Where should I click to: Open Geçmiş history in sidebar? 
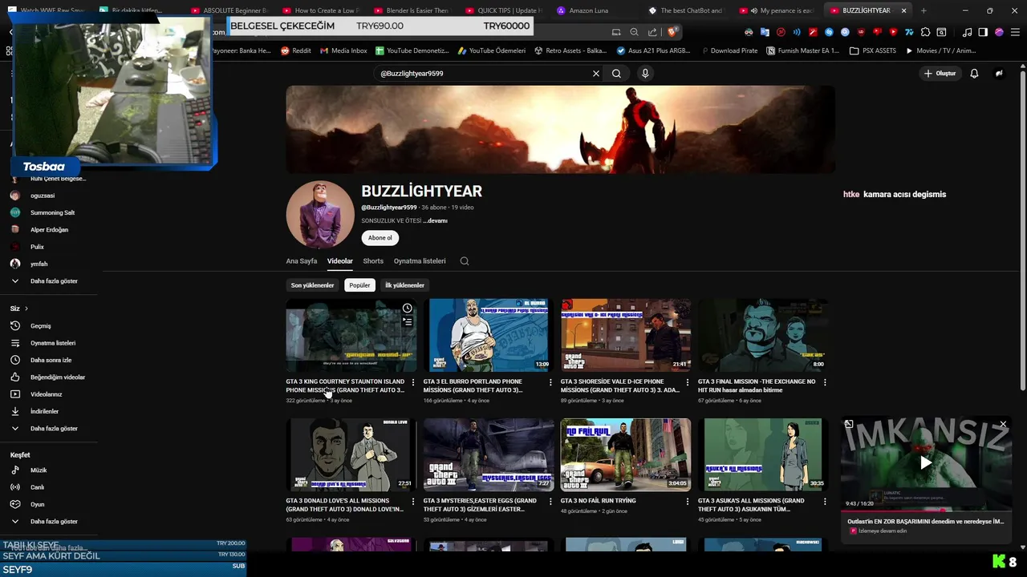point(41,325)
